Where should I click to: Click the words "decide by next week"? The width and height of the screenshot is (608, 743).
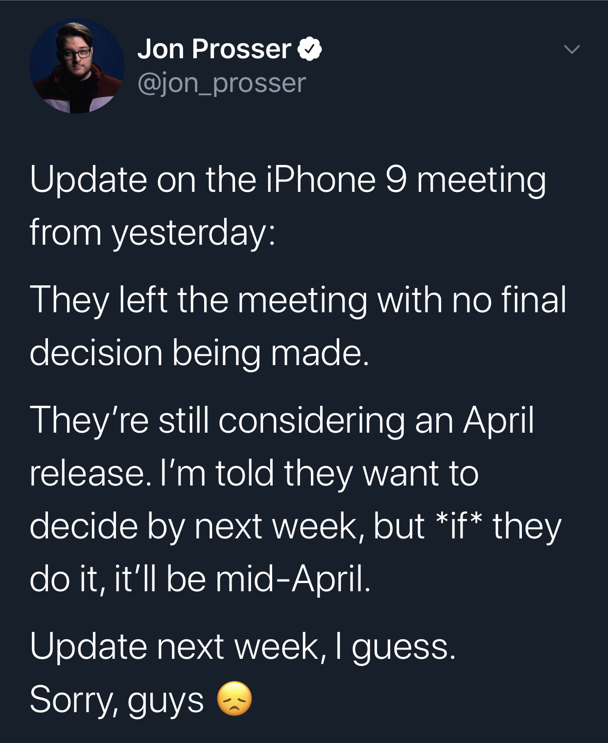click(x=195, y=526)
